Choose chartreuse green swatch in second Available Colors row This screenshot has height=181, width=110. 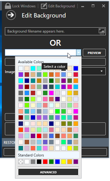45,75
